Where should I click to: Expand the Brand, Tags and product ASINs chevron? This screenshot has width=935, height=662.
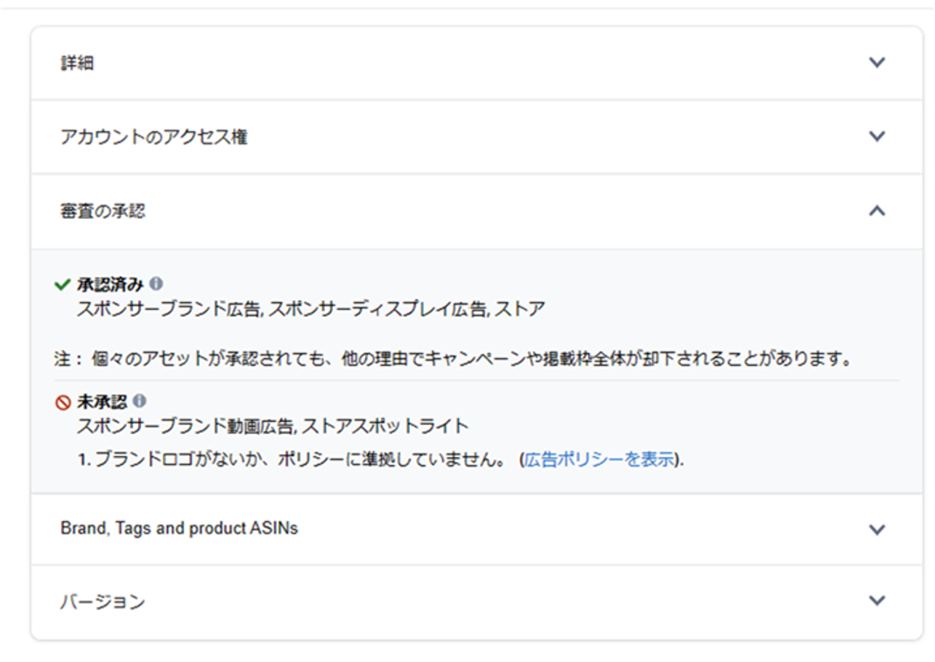[876, 529]
